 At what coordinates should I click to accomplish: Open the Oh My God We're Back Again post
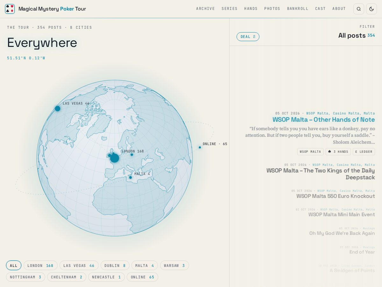342,233
